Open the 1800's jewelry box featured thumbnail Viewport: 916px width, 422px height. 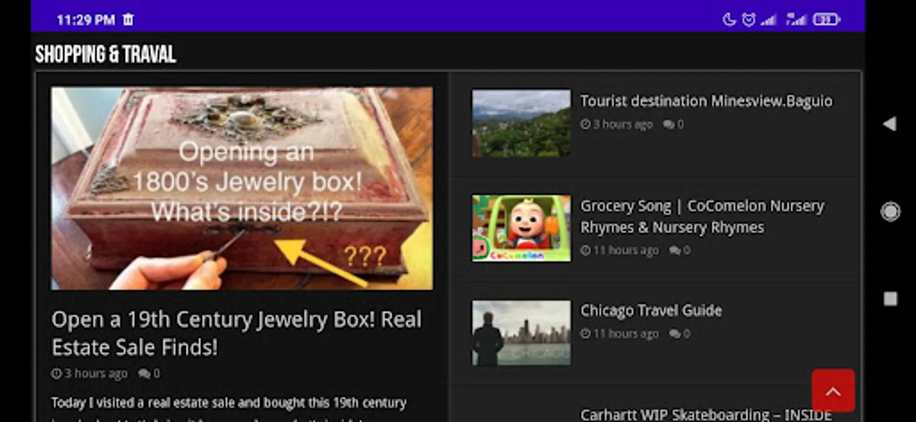pyautogui.click(x=242, y=188)
